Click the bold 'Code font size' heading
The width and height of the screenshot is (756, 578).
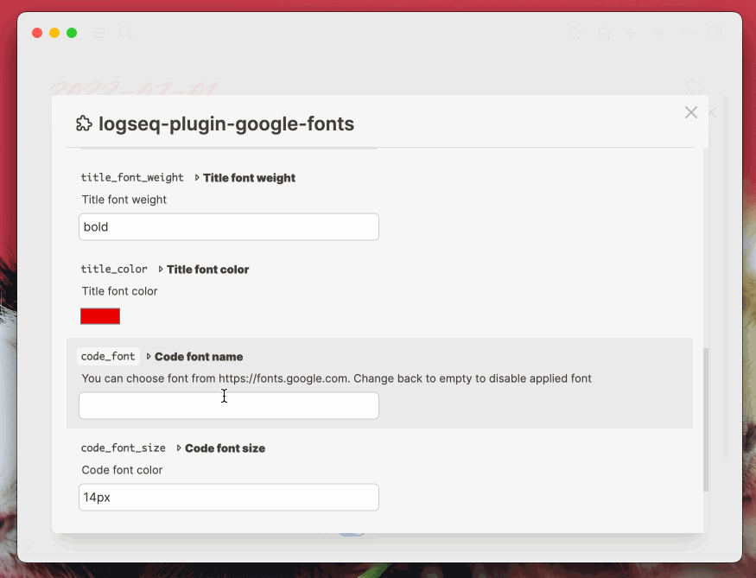[226, 448]
